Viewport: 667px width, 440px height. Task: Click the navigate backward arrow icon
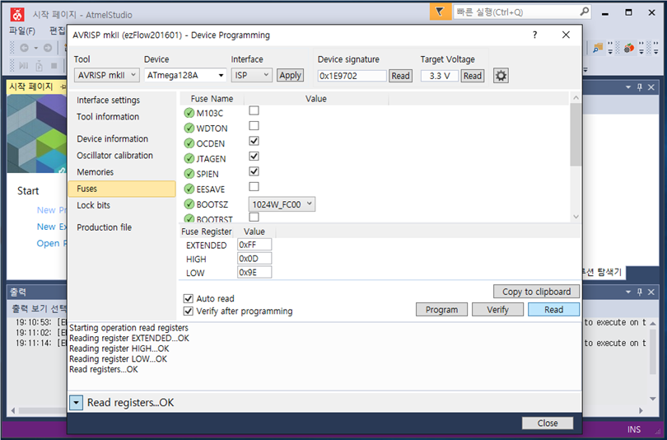(x=24, y=48)
